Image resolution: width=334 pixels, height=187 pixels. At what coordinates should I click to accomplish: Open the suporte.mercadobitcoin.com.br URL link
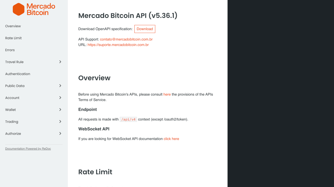point(118,45)
